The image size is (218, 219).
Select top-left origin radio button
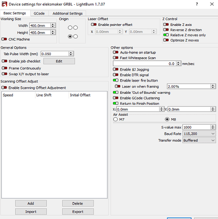coord(70,28)
